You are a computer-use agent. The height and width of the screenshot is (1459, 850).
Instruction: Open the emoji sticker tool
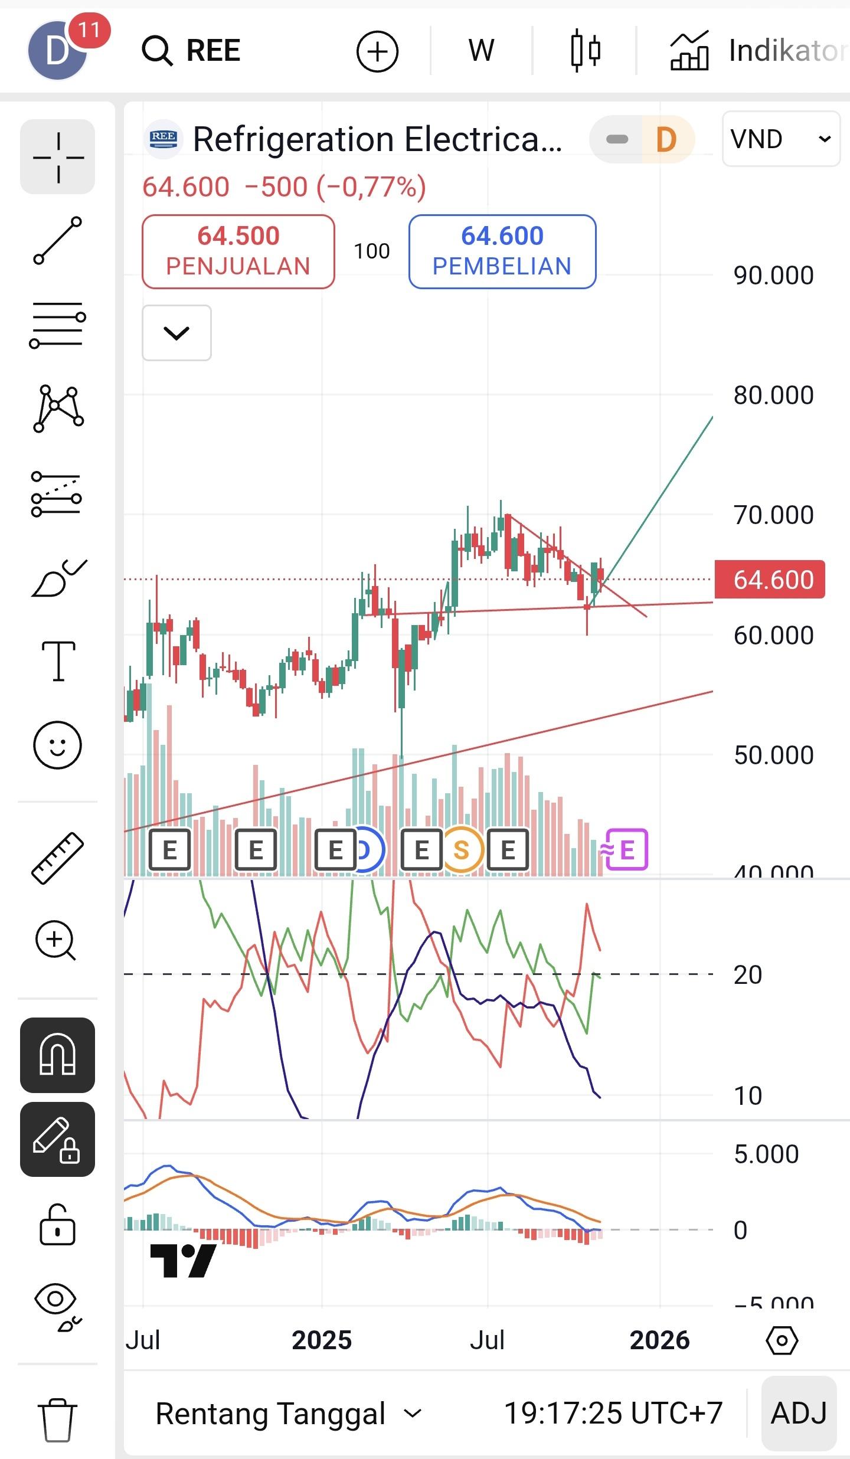(x=58, y=745)
